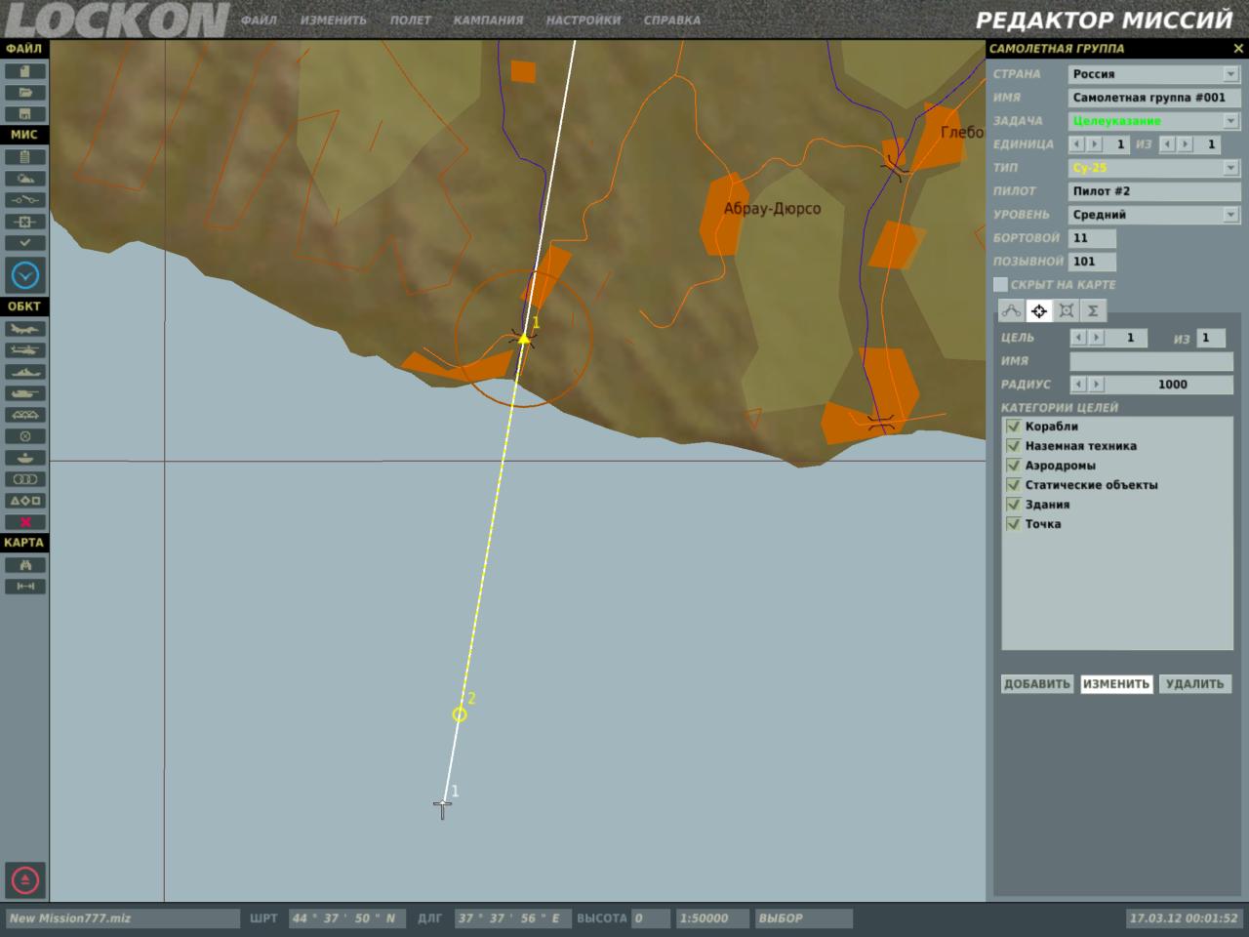The width and height of the screenshot is (1249, 937).
Task: Switch to the crosshair targeting tab
Action: pyautogui.click(x=1038, y=310)
